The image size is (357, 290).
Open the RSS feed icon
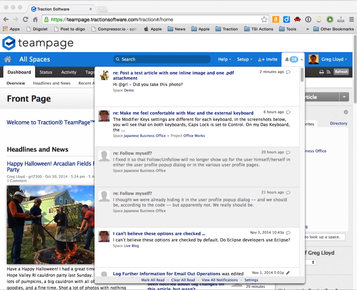point(328,72)
